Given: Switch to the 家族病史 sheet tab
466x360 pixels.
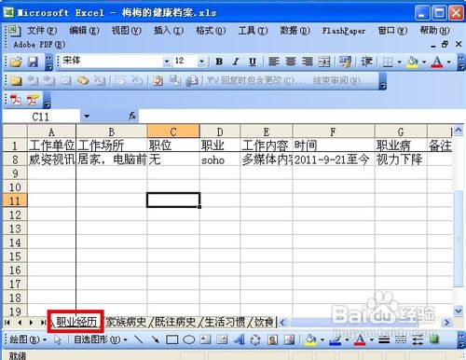Looking at the screenshot, I should [126, 322].
